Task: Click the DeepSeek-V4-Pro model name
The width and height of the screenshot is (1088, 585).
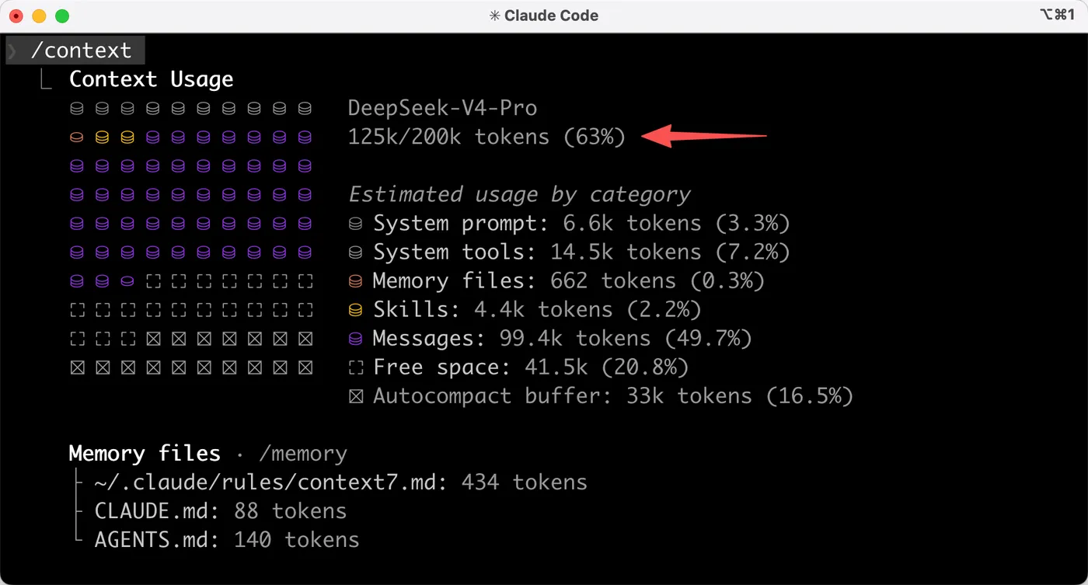Action: 442,108
